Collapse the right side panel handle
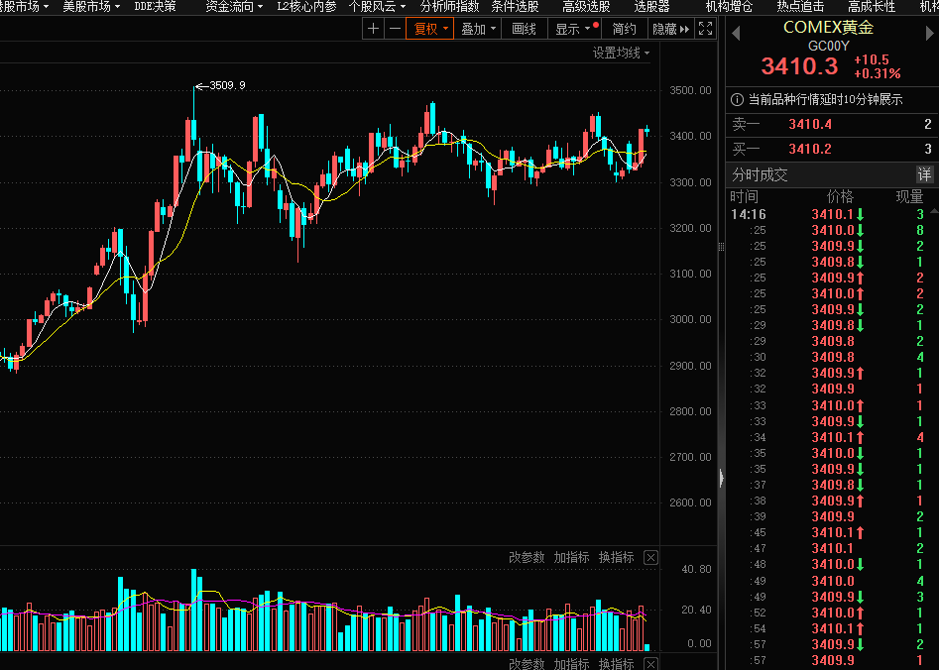This screenshot has width=939, height=670. tap(722, 478)
